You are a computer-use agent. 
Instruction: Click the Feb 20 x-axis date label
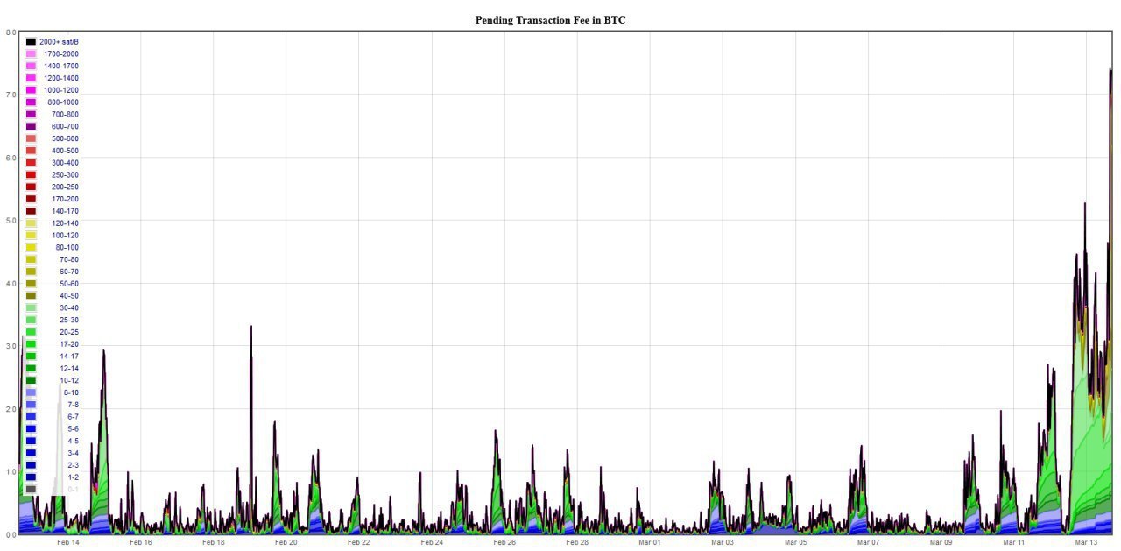pyautogui.click(x=286, y=543)
